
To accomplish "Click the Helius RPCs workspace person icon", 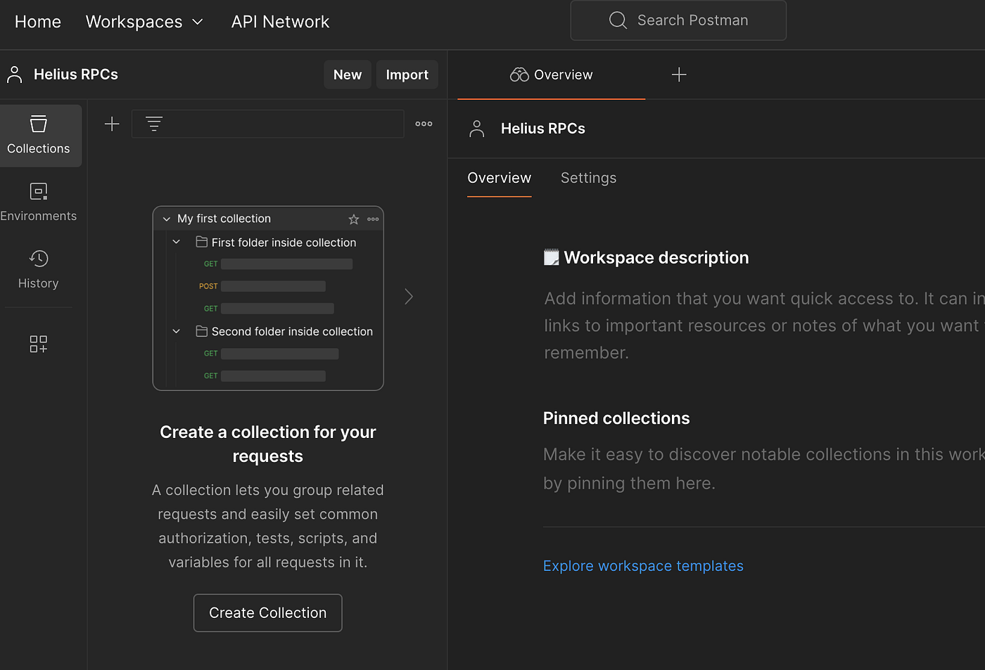I will pos(15,75).
